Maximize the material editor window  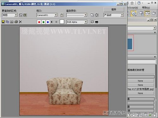[x=152, y=20]
